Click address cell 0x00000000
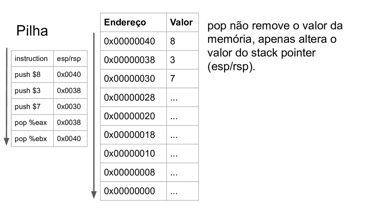373x210 pixels. (x=133, y=191)
